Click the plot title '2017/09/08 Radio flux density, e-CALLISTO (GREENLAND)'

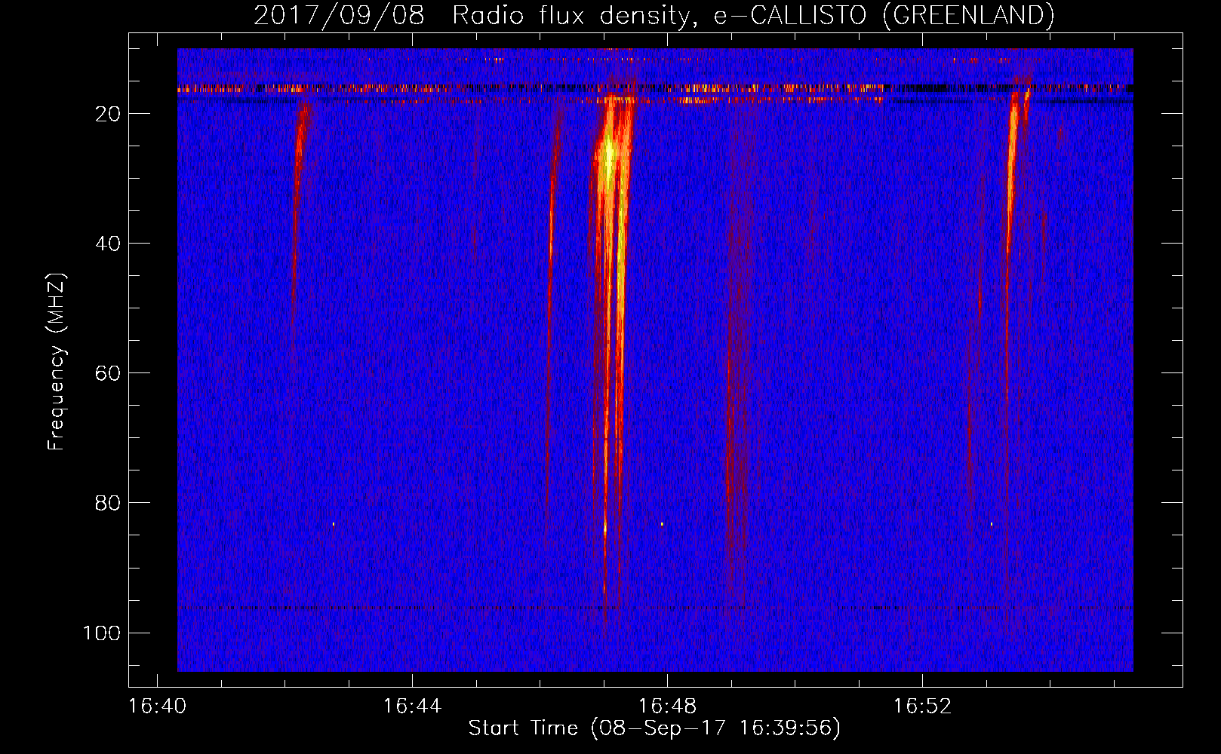point(654,15)
